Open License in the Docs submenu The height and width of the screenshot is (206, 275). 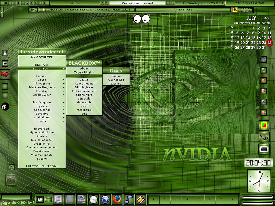coord(116,84)
